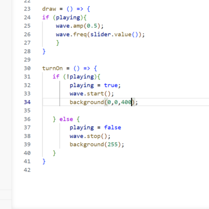Click the green closing brace on line 40
The width and height of the screenshot is (209, 209).
pos(54,153)
